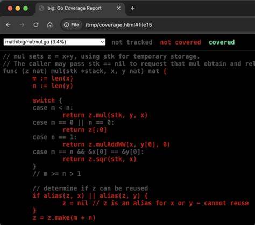Click the tab favicon globe icon

coord(41,8)
